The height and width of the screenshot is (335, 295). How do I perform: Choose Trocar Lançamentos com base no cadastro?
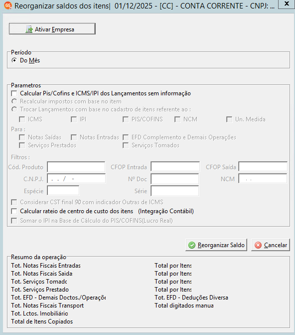click(14, 109)
